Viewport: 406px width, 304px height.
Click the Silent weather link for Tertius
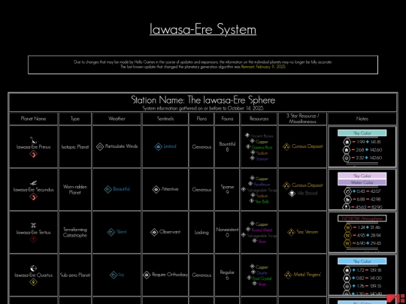point(122,232)
